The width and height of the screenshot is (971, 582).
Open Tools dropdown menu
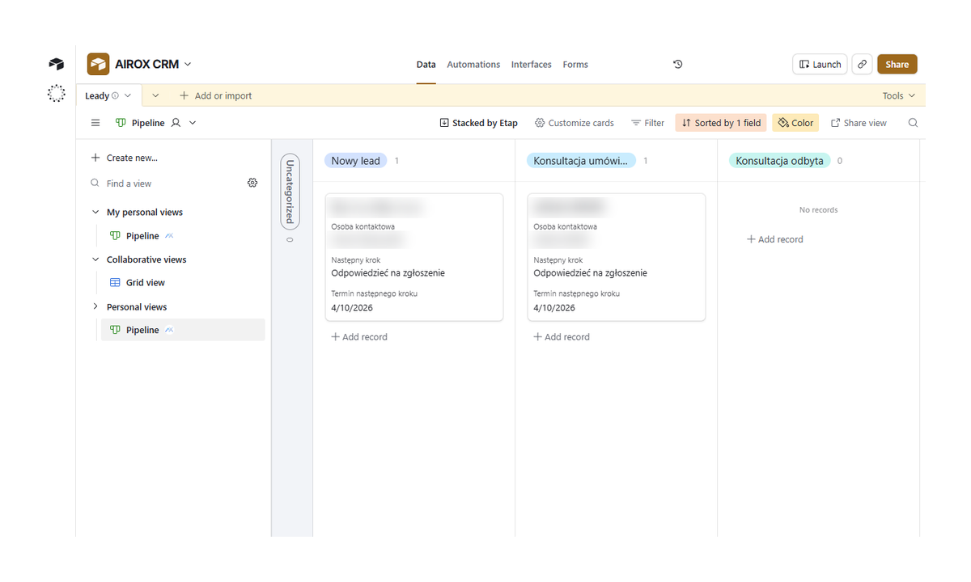(899, 95)
